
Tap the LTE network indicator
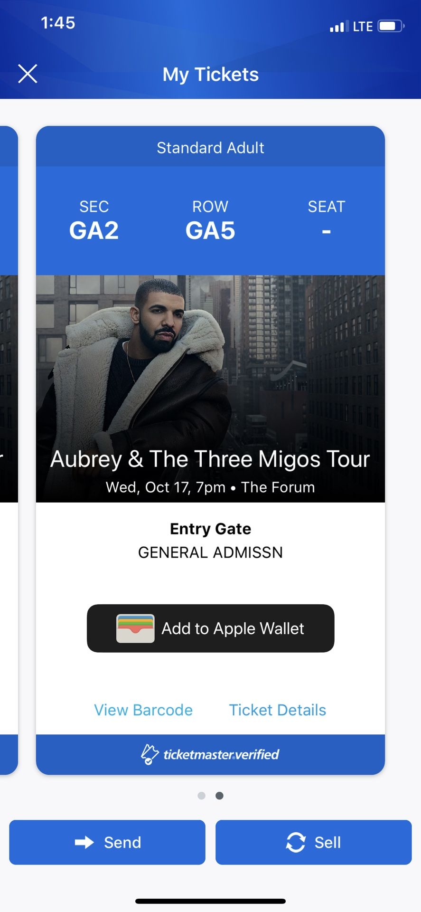363,27
